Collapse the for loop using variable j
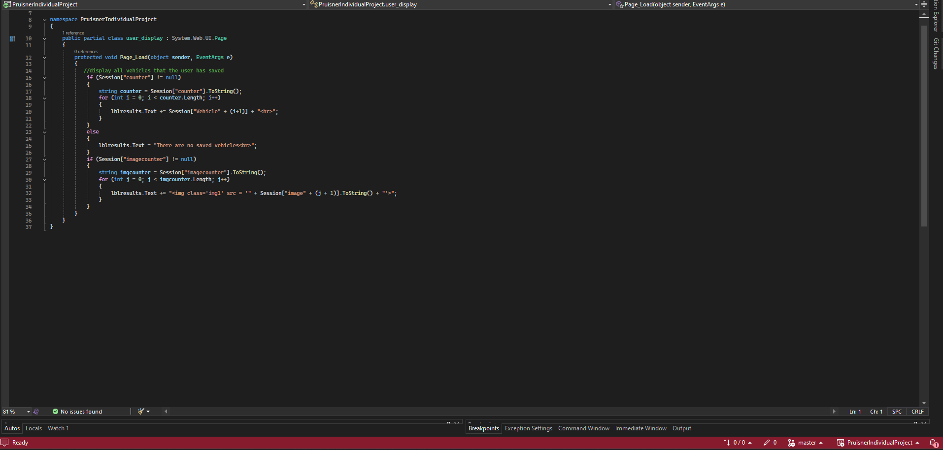 point(44,180)
